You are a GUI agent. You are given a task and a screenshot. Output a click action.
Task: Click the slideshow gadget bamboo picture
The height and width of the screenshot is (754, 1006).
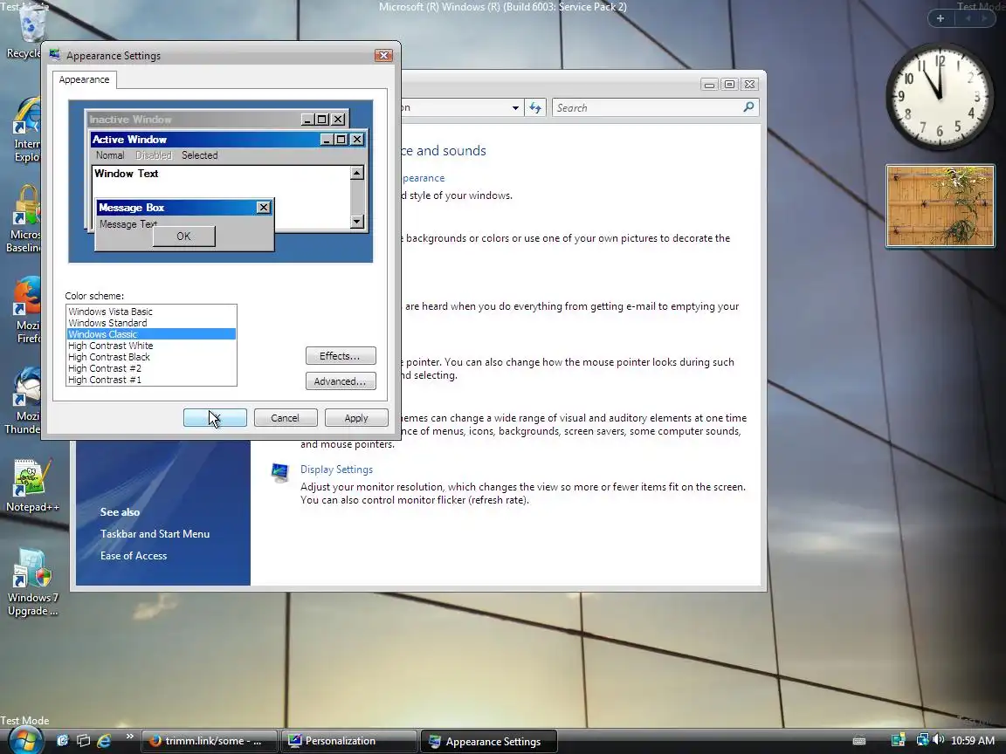point(940,206)
